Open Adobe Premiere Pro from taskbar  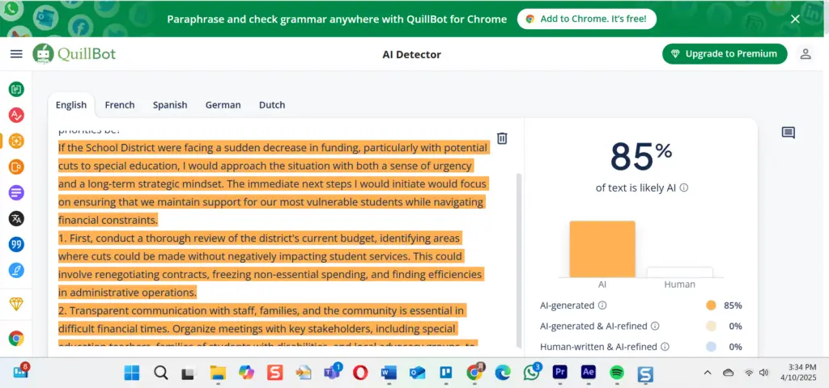tap(560, 373)
